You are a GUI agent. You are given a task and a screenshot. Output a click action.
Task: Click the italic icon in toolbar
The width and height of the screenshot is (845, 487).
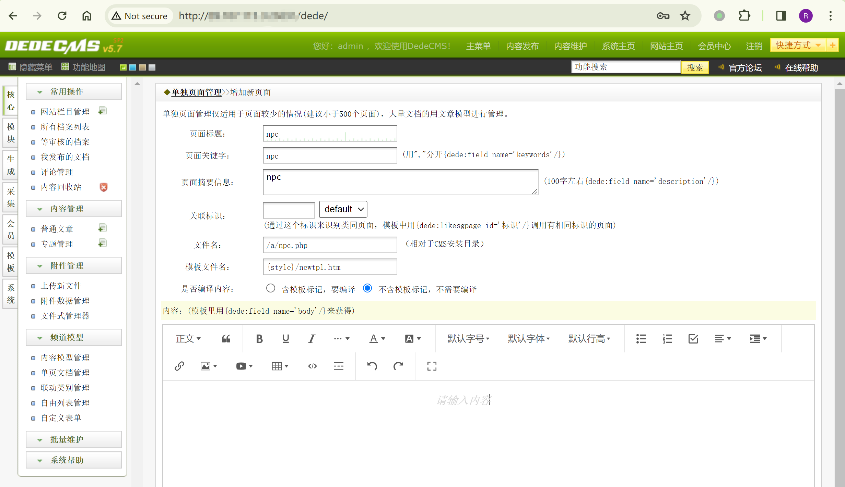tap(311, 339)
